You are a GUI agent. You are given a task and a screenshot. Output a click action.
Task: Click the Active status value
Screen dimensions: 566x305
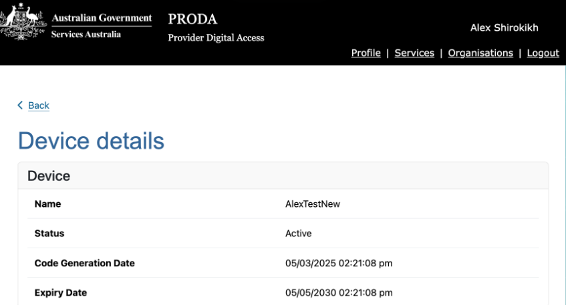(x=298, y=234)
